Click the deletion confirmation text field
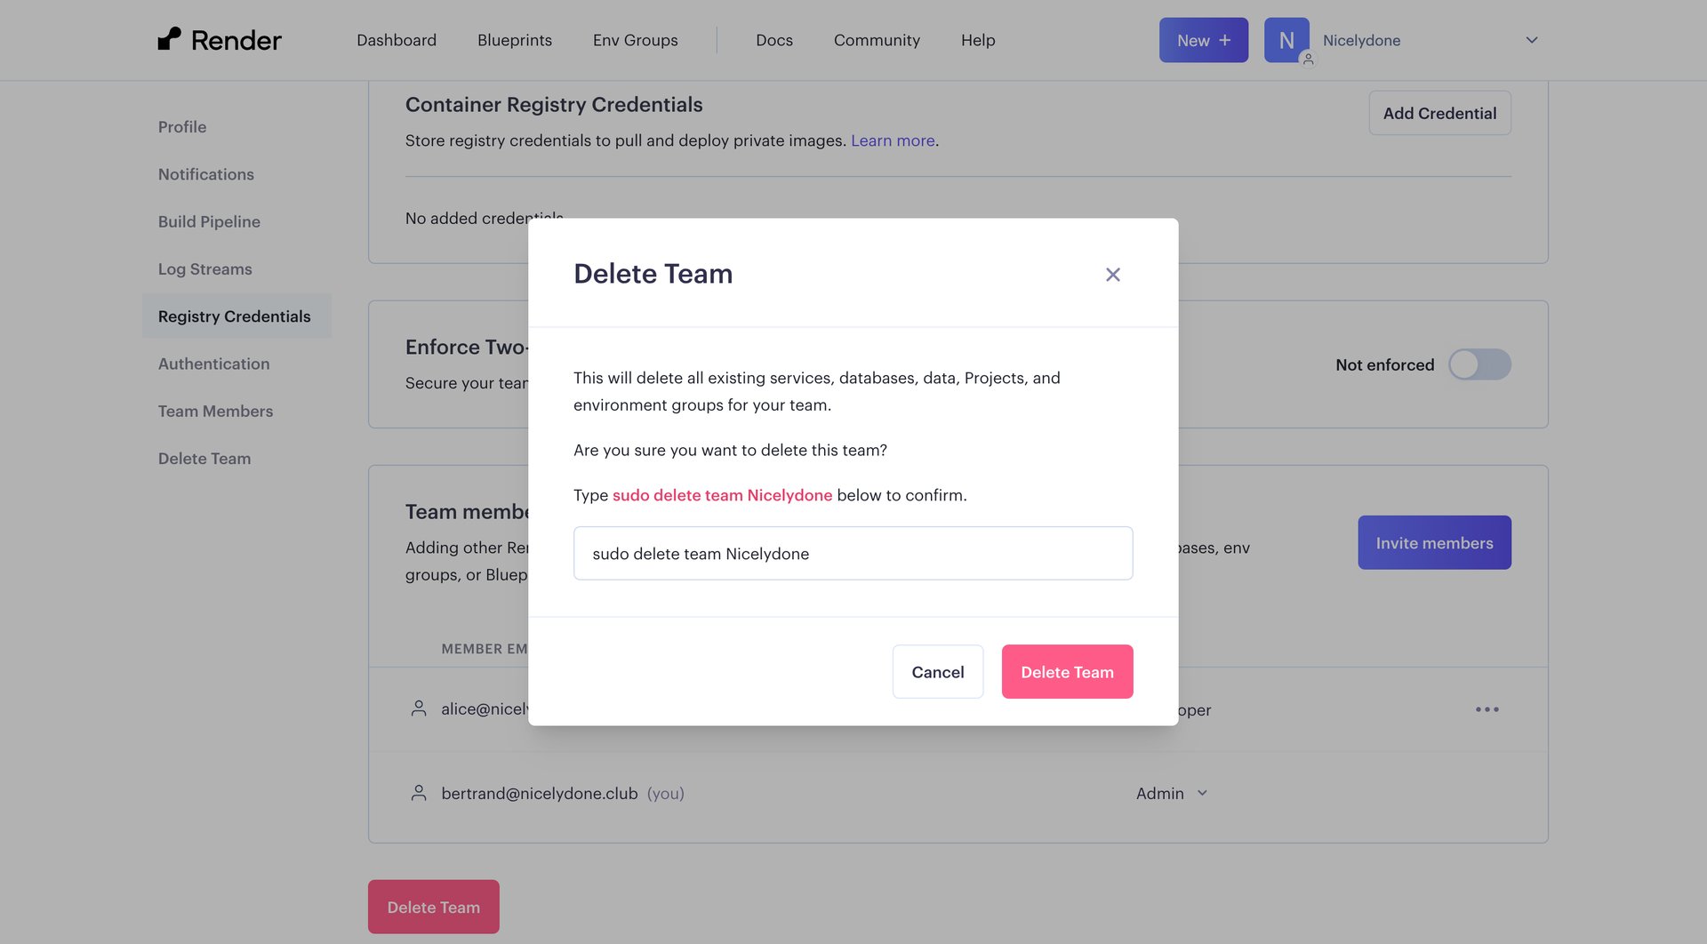This screenshot has width=1707, height=944. coord(853,553)
